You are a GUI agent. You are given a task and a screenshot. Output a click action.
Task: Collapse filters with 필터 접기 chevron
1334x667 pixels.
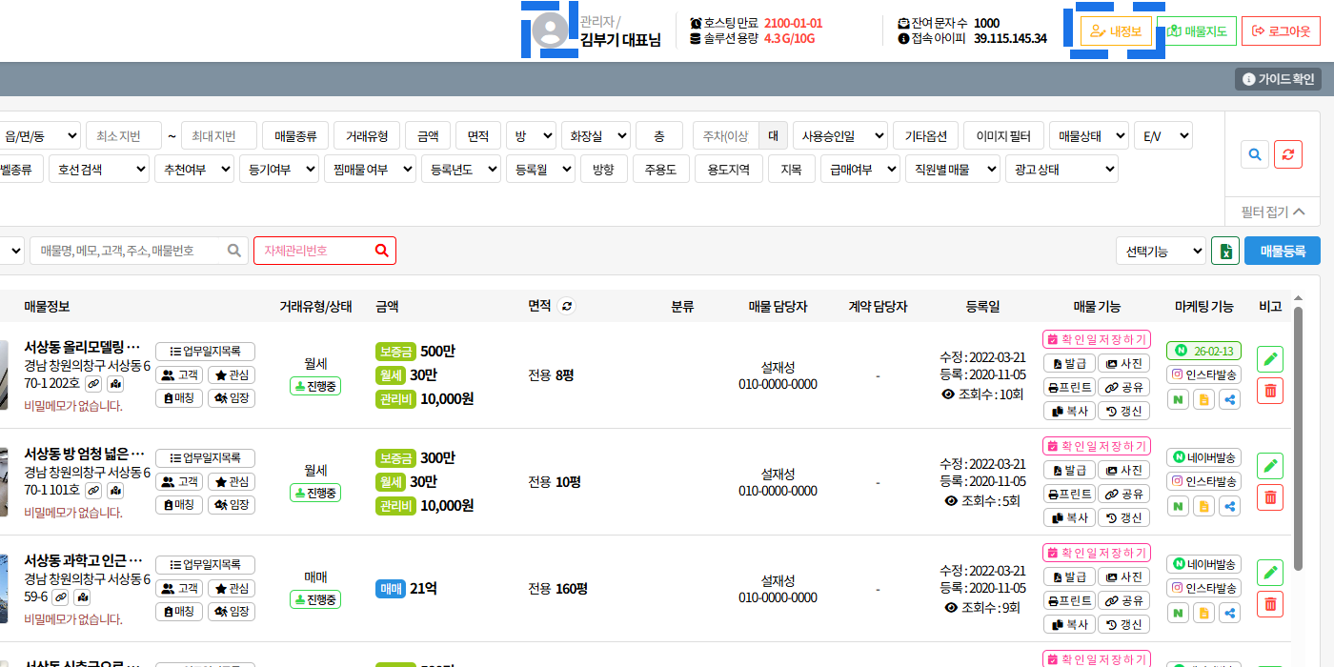(1273, 212)
